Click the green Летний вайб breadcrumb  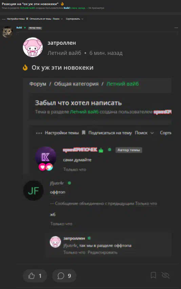(x=123, y=84)
